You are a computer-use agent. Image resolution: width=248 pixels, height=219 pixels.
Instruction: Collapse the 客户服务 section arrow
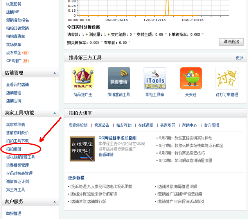coord(54,202)
